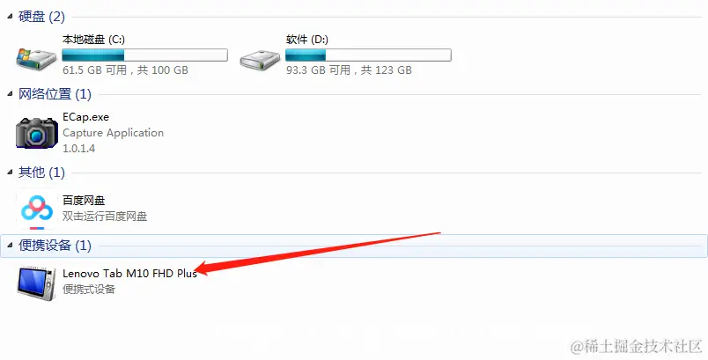
Task: Click the D: drive usage bar
Action: [368, 55]
